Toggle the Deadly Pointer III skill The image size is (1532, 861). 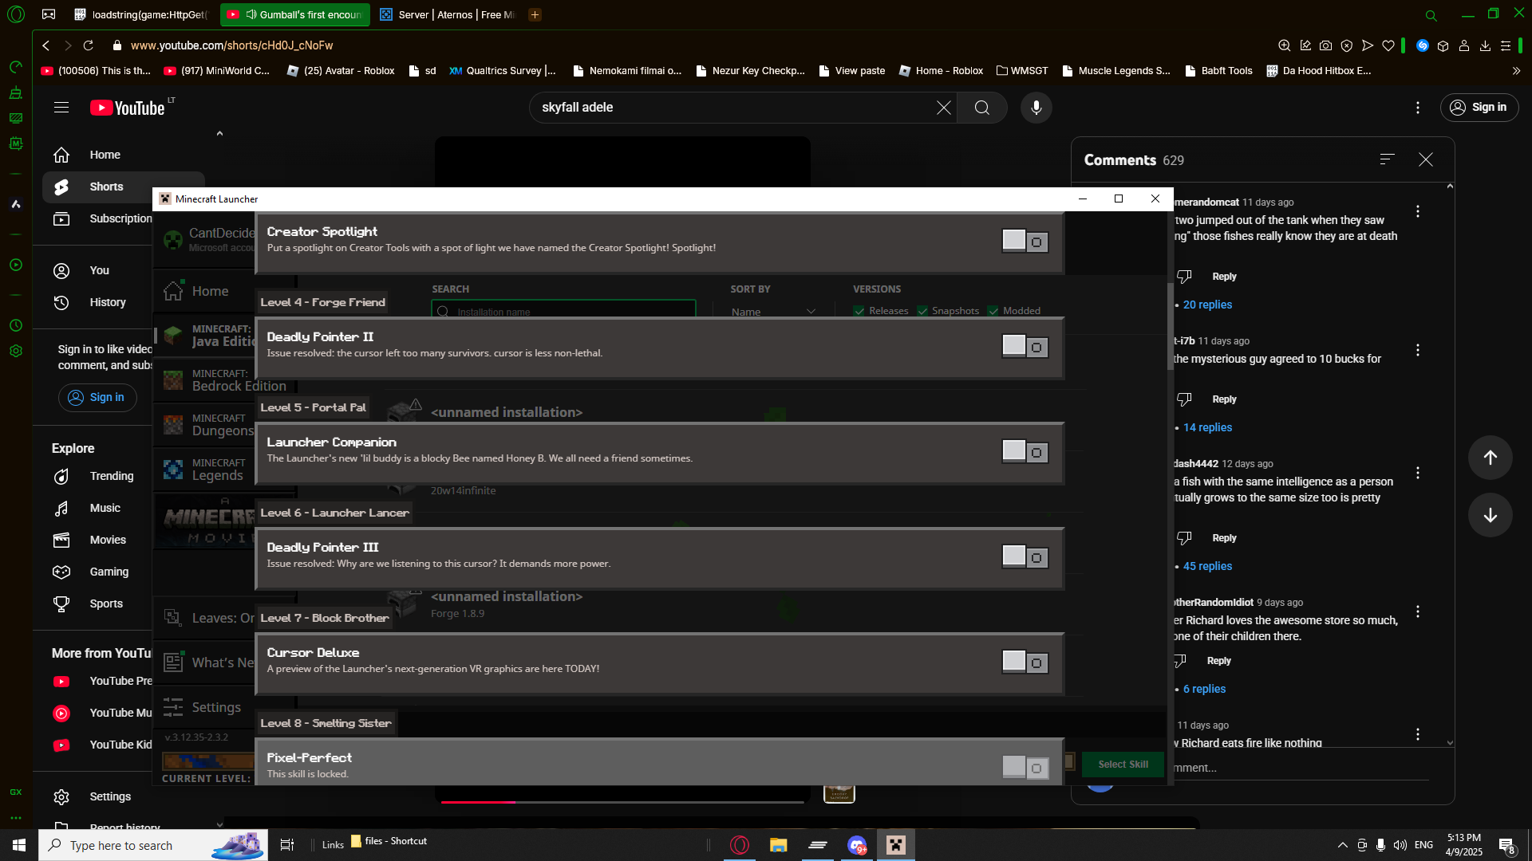click(x=1025, y=556)
